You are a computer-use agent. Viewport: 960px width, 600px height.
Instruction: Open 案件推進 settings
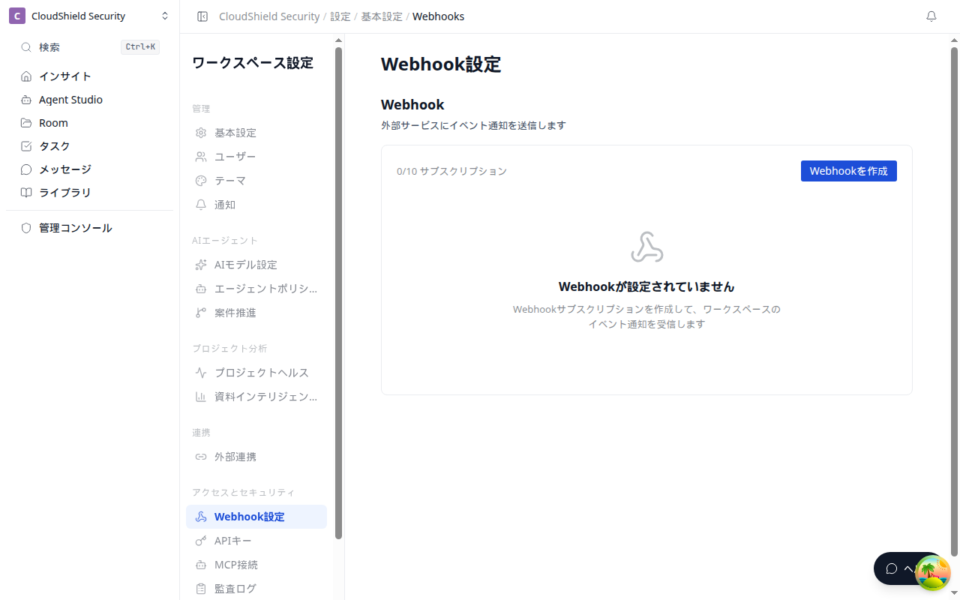256,313
